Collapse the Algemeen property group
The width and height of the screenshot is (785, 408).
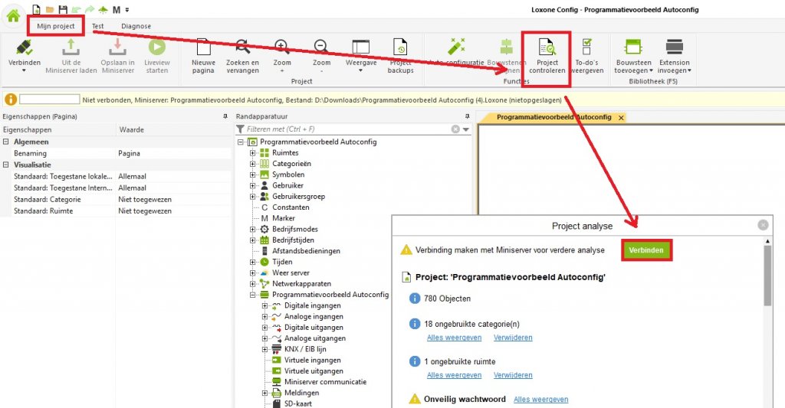click(6, 142)
